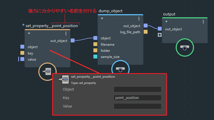Viewport: 214px width, 120px height.
Task: Click the cyan sample_size input port
Action: [95, 57]
